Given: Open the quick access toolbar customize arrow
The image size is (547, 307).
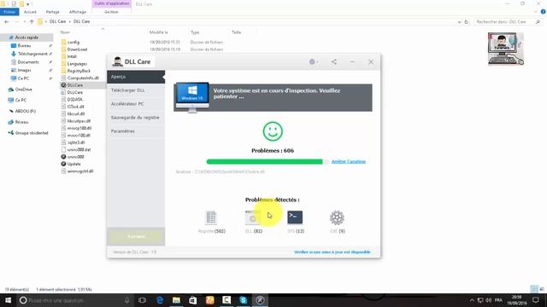Looking at the screenshot, I should [x=27, y=4].
